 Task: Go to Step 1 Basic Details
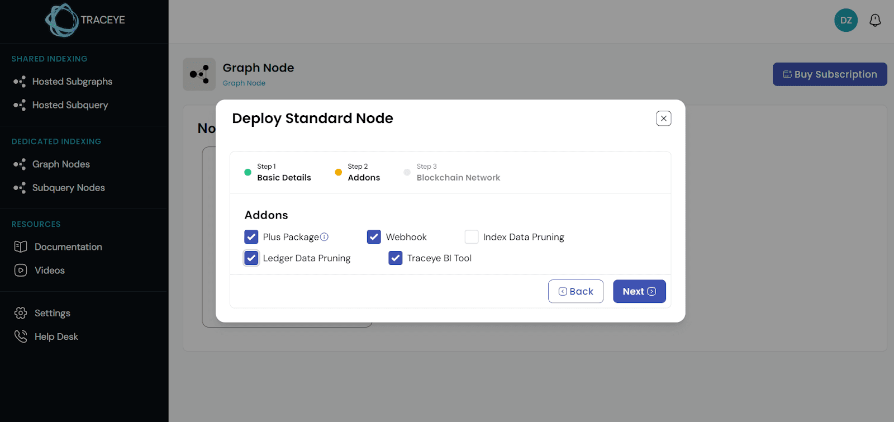278,172
